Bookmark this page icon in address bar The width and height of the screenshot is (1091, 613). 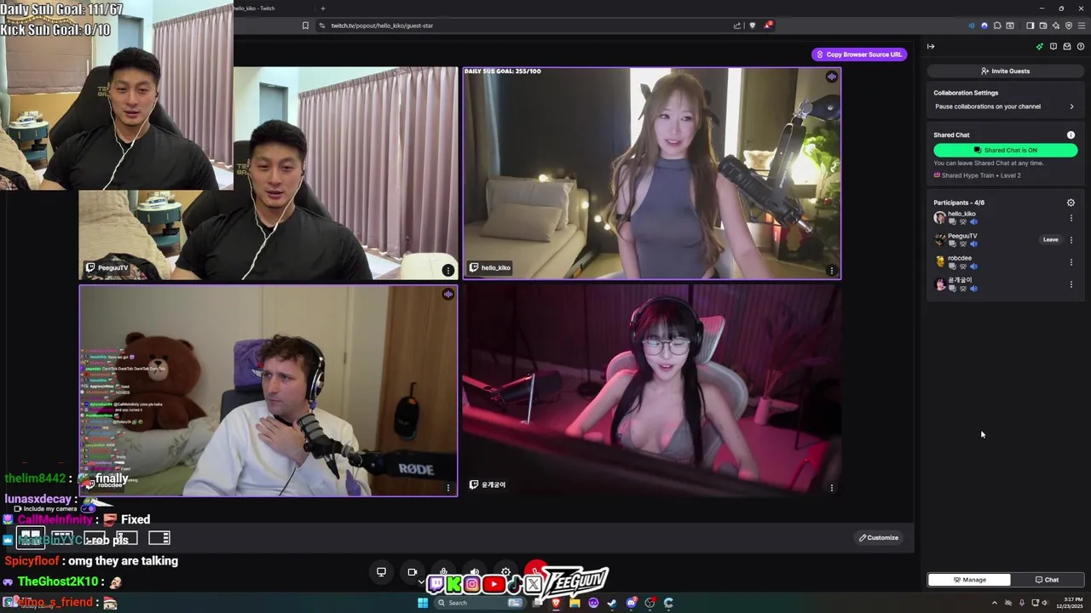(x=305, y=26)
